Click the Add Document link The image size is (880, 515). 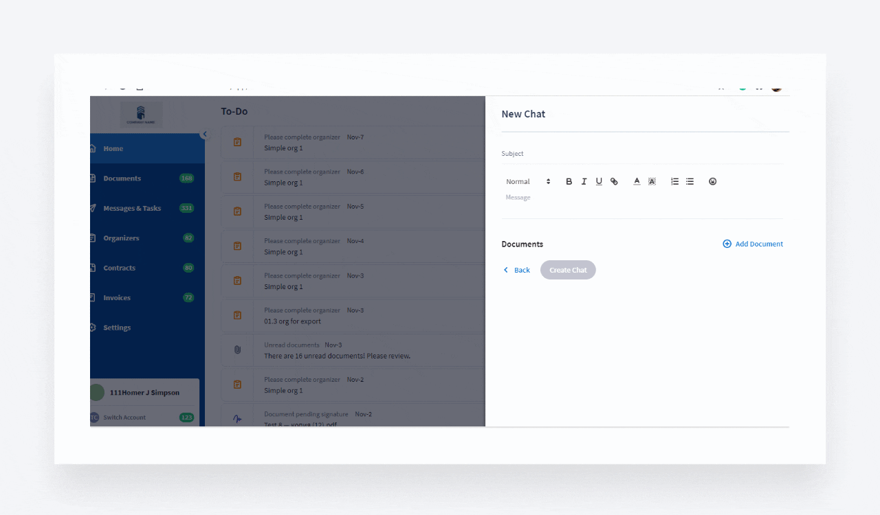[753, 244]
